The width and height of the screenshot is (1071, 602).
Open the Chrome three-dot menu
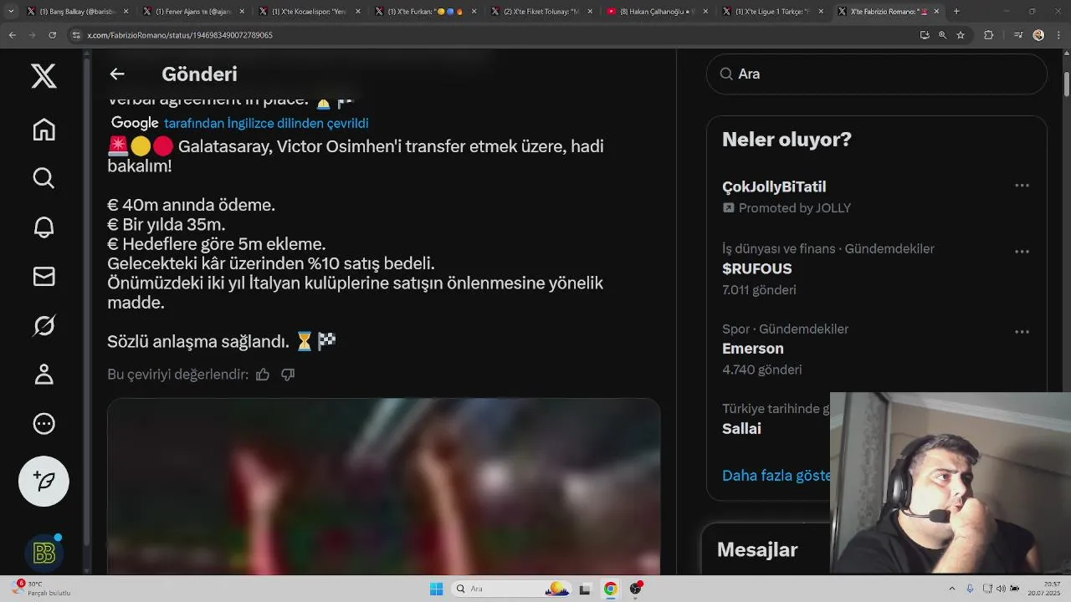click(x=1058, y=35)
